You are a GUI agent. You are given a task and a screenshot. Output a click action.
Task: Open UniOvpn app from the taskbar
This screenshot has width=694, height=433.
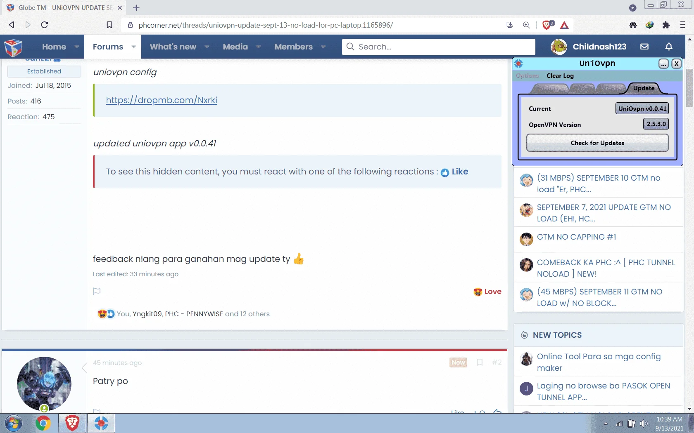click(x=101, y=423)
